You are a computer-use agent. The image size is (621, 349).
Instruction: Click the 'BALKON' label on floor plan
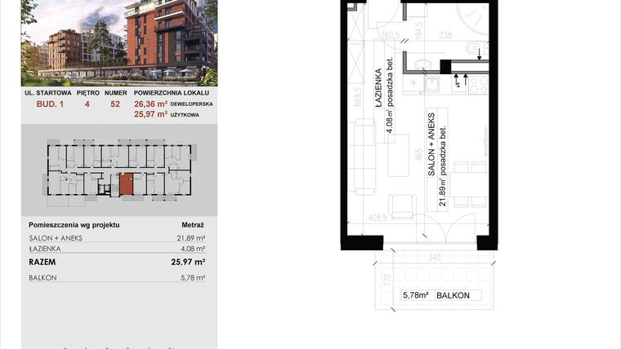(453, 295)
